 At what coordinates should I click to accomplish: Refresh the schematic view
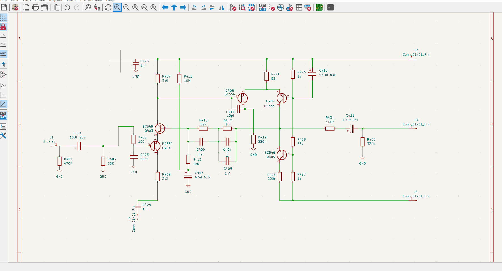108,7
